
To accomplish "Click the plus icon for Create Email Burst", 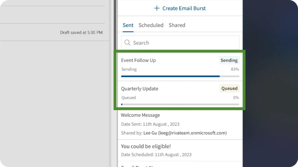I will pyautogui.click(x=157, y=8).
